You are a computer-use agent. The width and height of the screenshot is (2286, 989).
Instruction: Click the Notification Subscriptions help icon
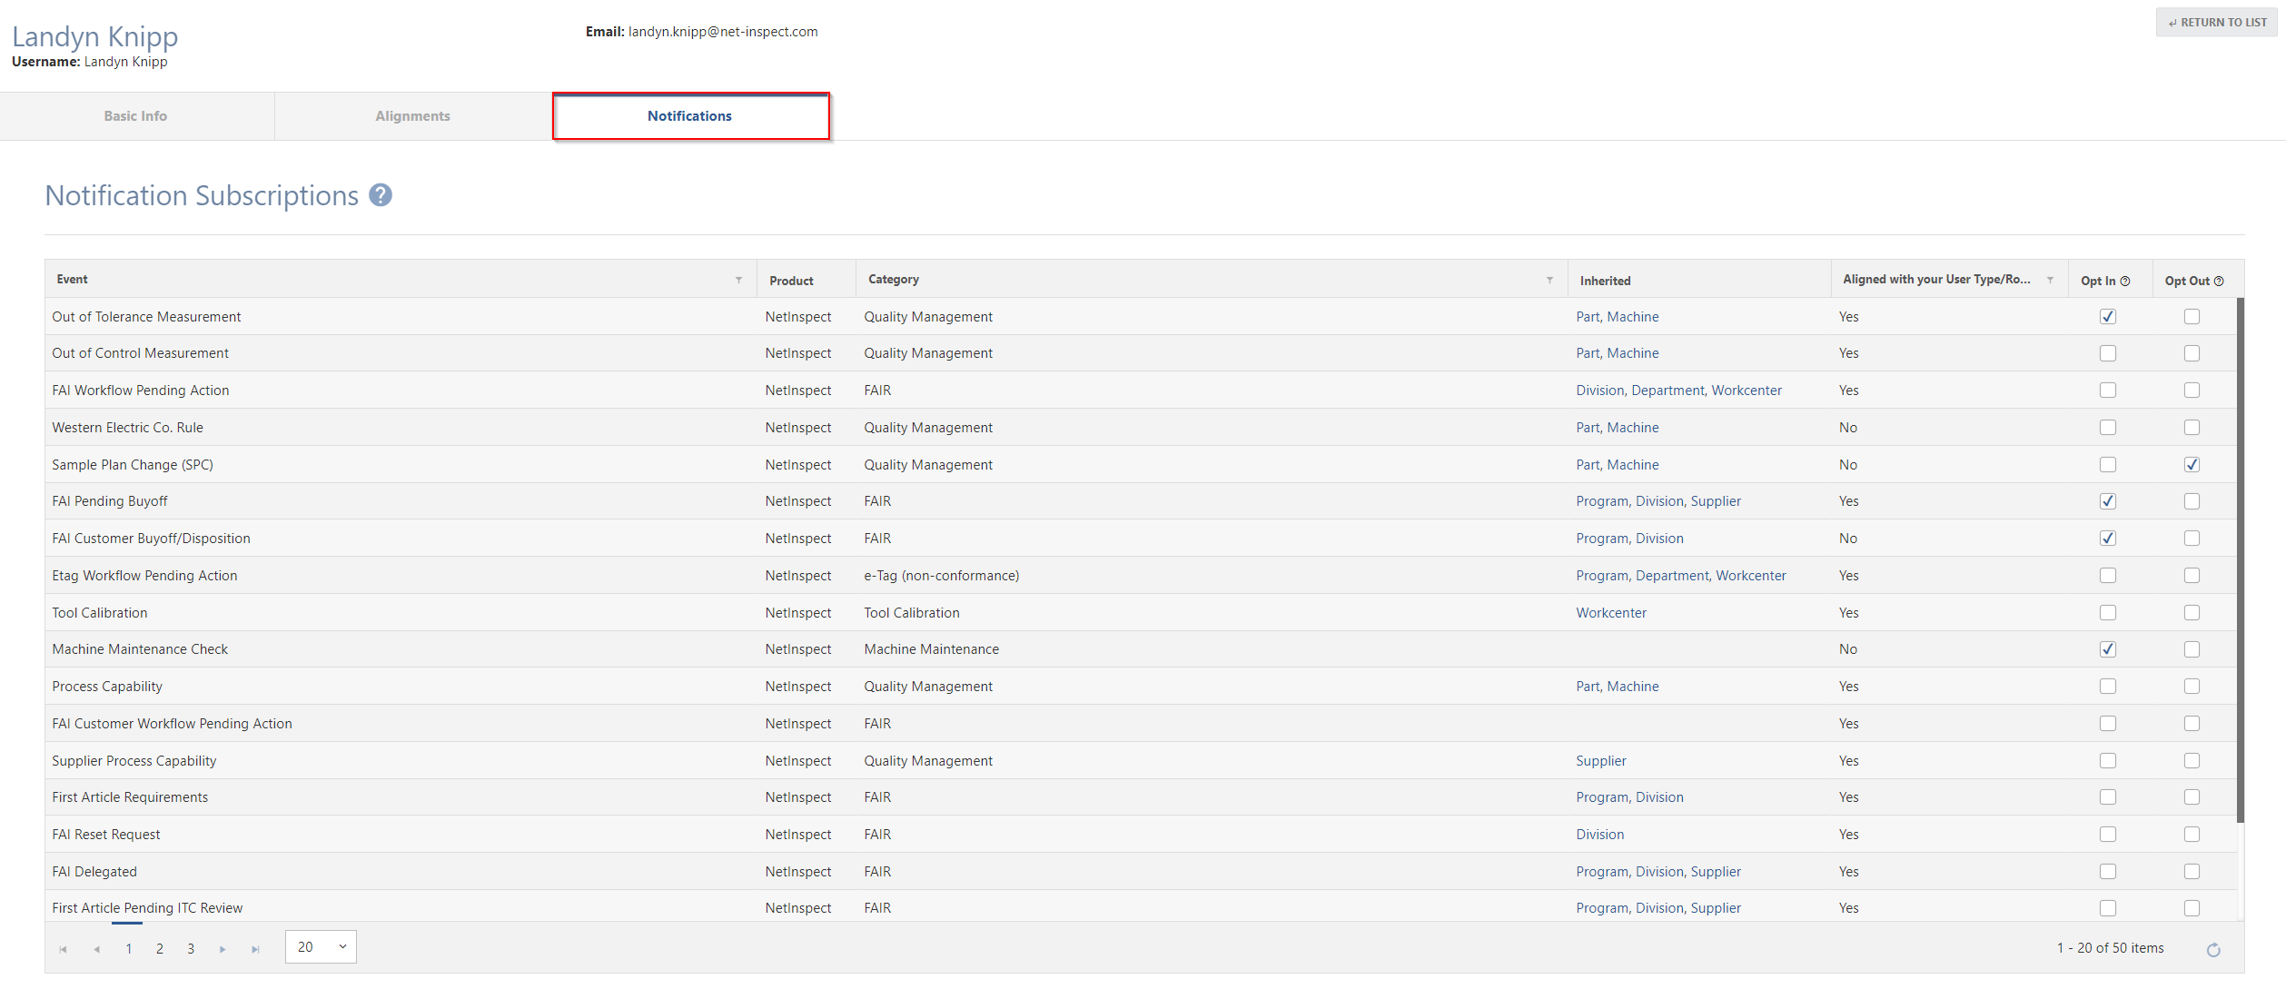point(381,195)
